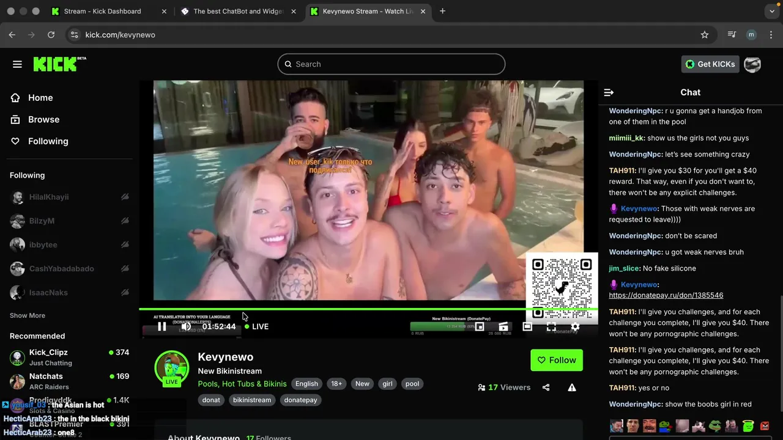The width and height of the screenshot is (783, 440).
Task: Toggle notifications for BilzyM
Action: [125, 221]
